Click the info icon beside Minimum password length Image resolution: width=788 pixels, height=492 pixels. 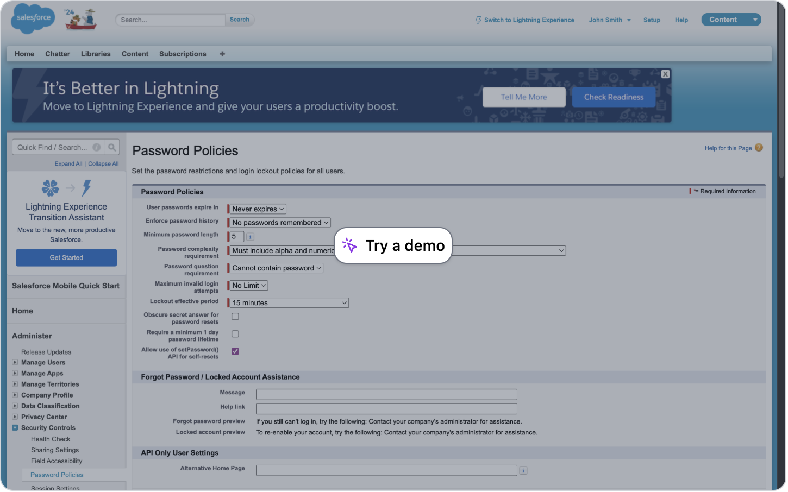coord(250,236)
